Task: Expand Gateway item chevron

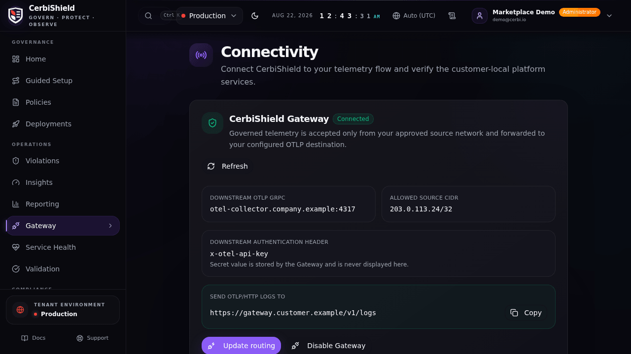Action: tap(110, 226)
